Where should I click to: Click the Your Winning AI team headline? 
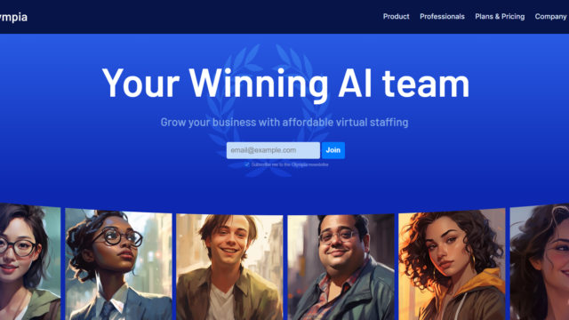coord(285,84)
